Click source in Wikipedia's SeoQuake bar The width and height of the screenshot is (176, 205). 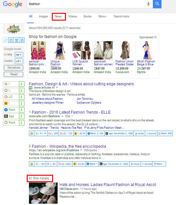tap(147, 164)
